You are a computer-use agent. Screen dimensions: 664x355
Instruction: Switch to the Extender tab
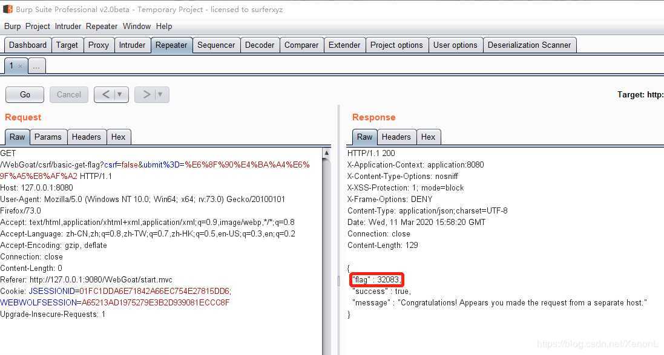344,45
